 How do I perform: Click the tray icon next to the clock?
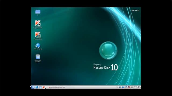[x=132, y=87]
